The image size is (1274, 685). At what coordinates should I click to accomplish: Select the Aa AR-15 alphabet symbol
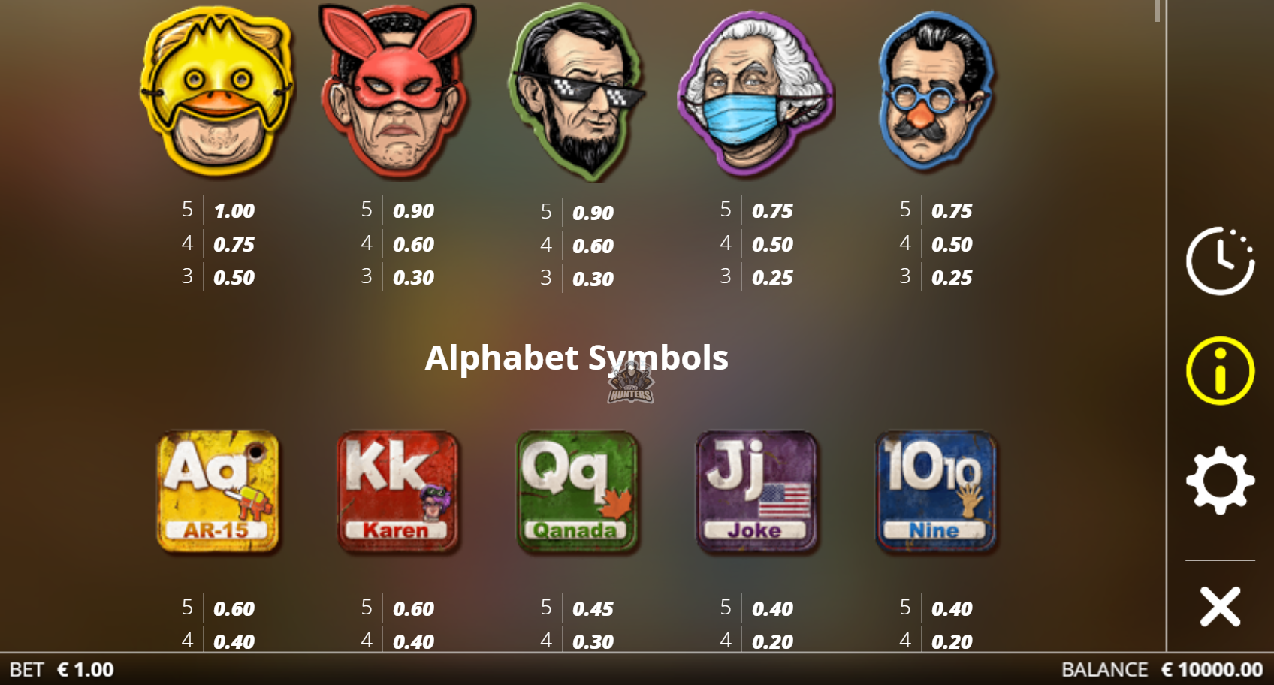coord(217,491)
